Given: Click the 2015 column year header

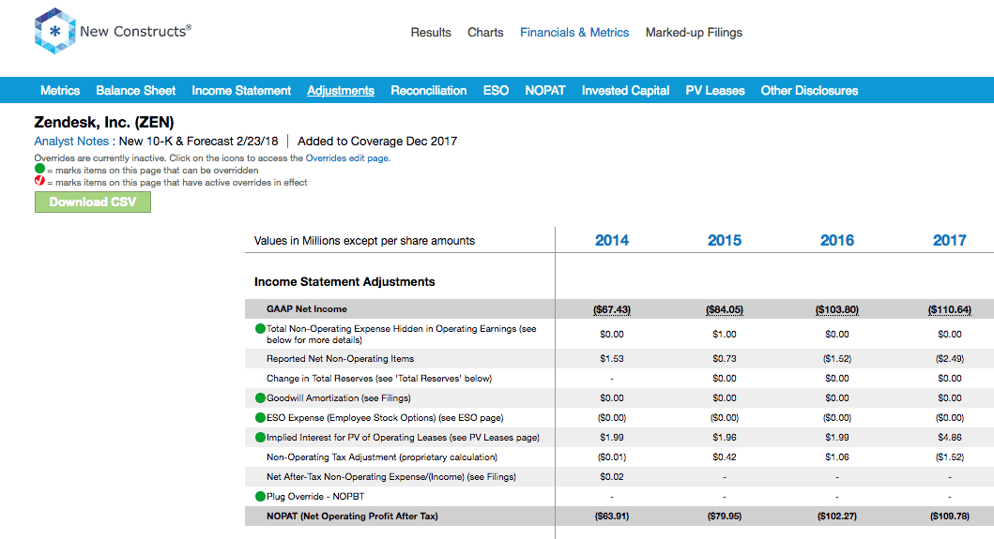Looking at the screenshot, I should [725, 240].
